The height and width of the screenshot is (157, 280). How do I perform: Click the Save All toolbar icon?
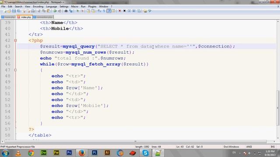click(18, 11)
